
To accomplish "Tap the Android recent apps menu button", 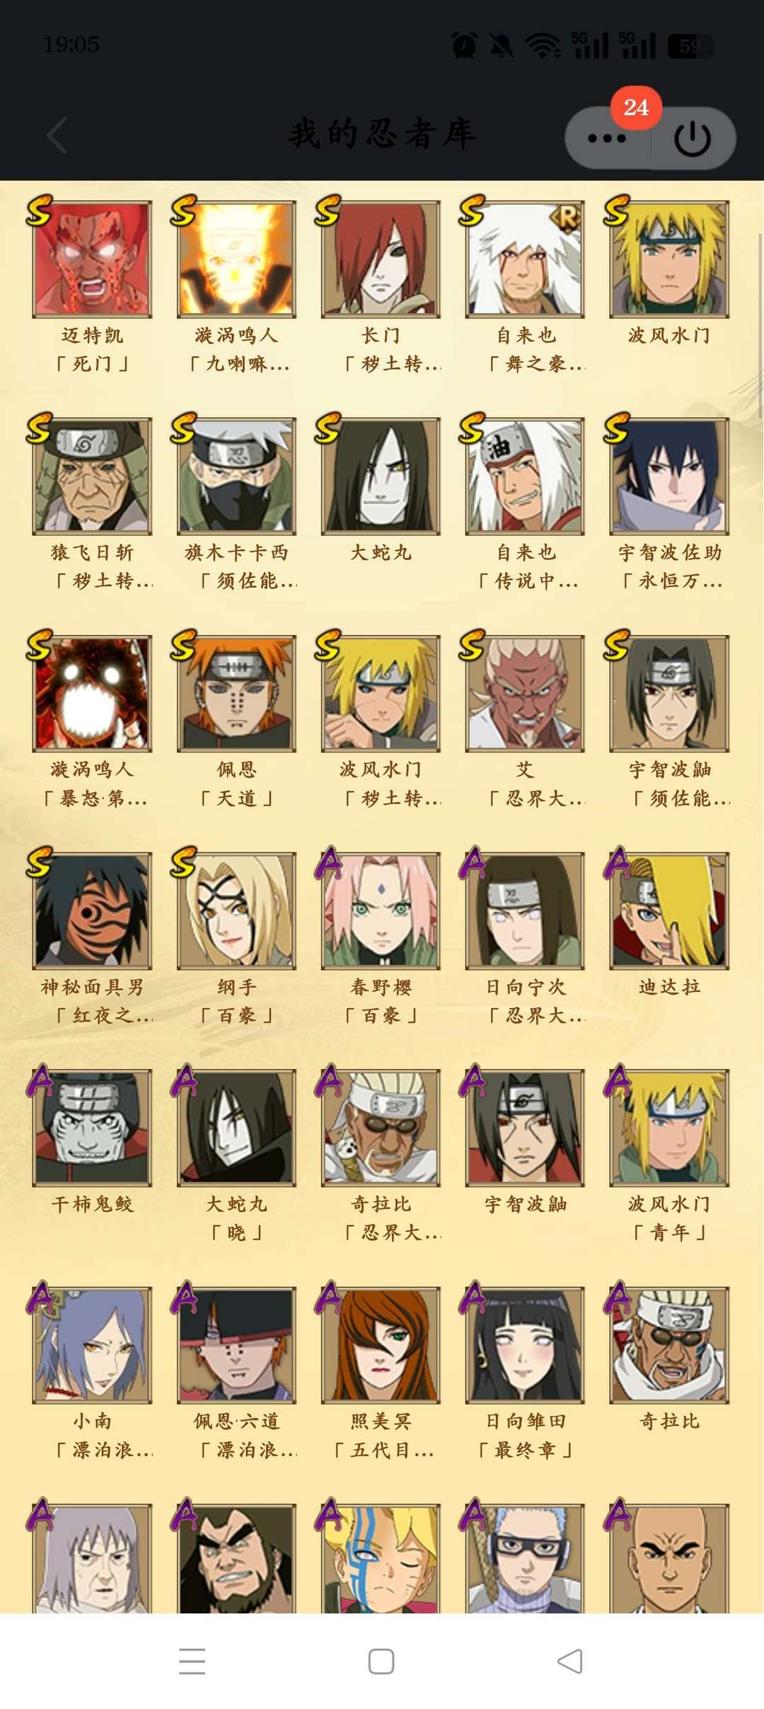I will click(192, 1661).
